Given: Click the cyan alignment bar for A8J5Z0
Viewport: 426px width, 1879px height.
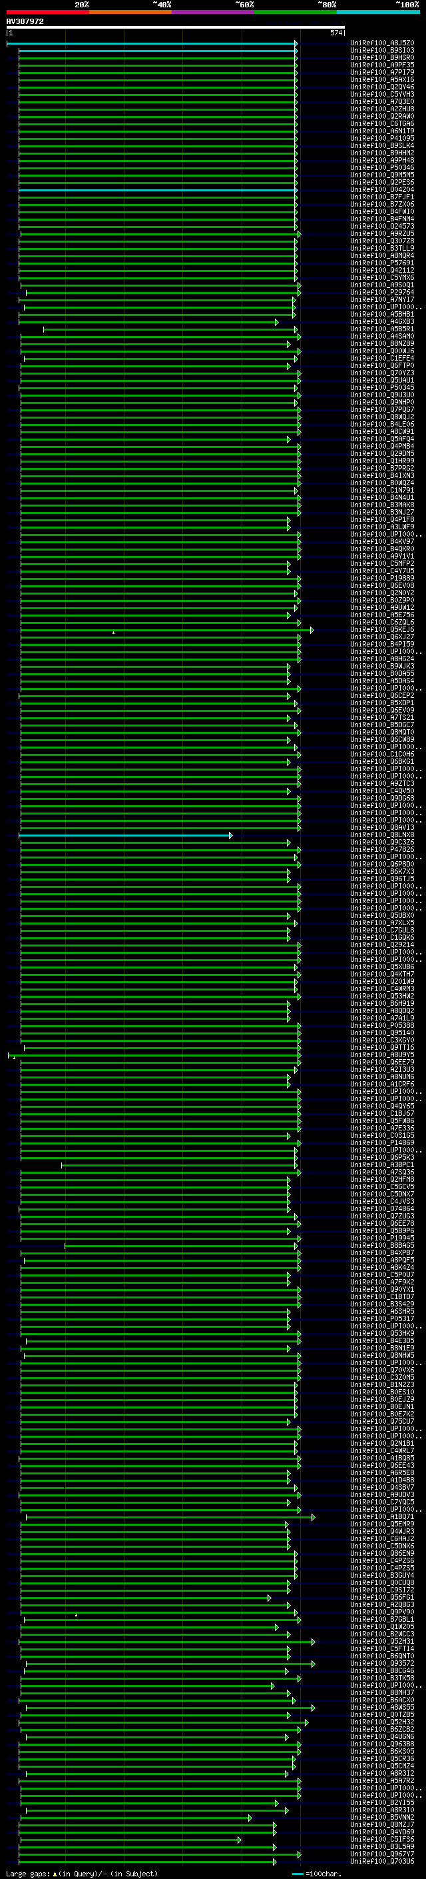Looking at the screenshot, I should tap(152, 43).
